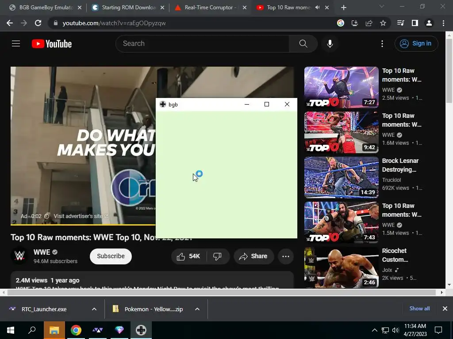Click the install app icon in address bar
Screen dimensions: 453x339
[355, 23]
